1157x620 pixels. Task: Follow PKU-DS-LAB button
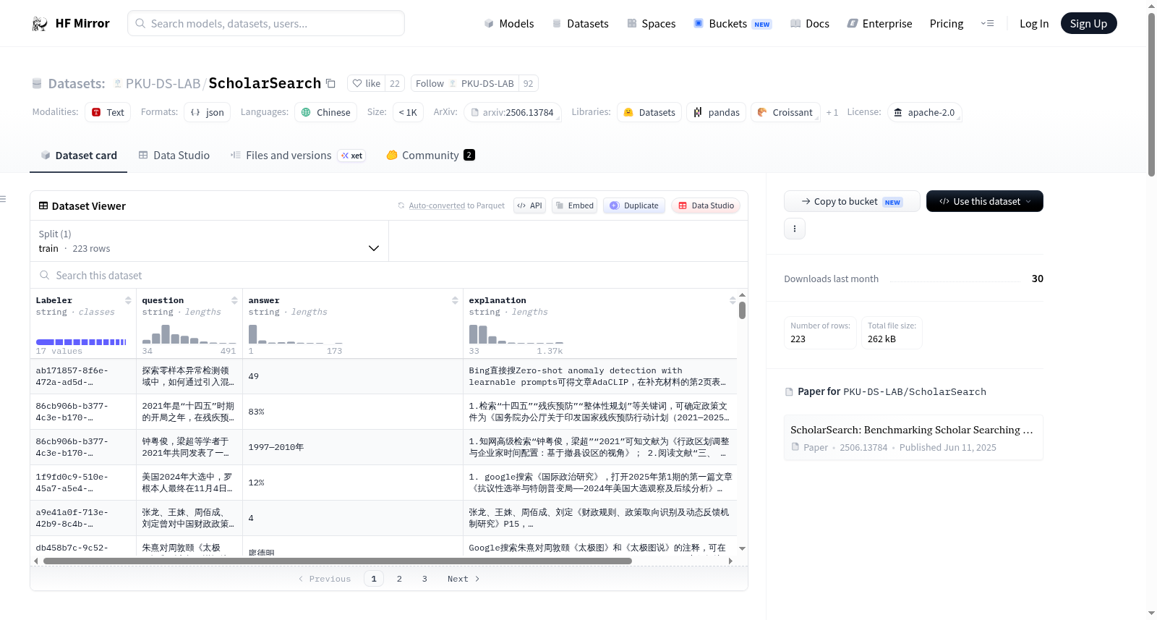click(465, 83)
